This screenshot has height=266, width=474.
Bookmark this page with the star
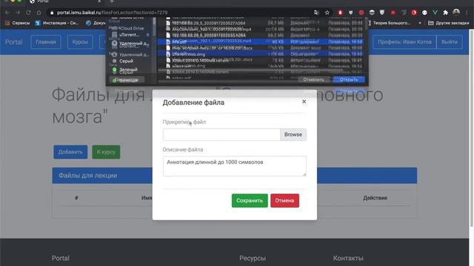(x=327, y=13)
